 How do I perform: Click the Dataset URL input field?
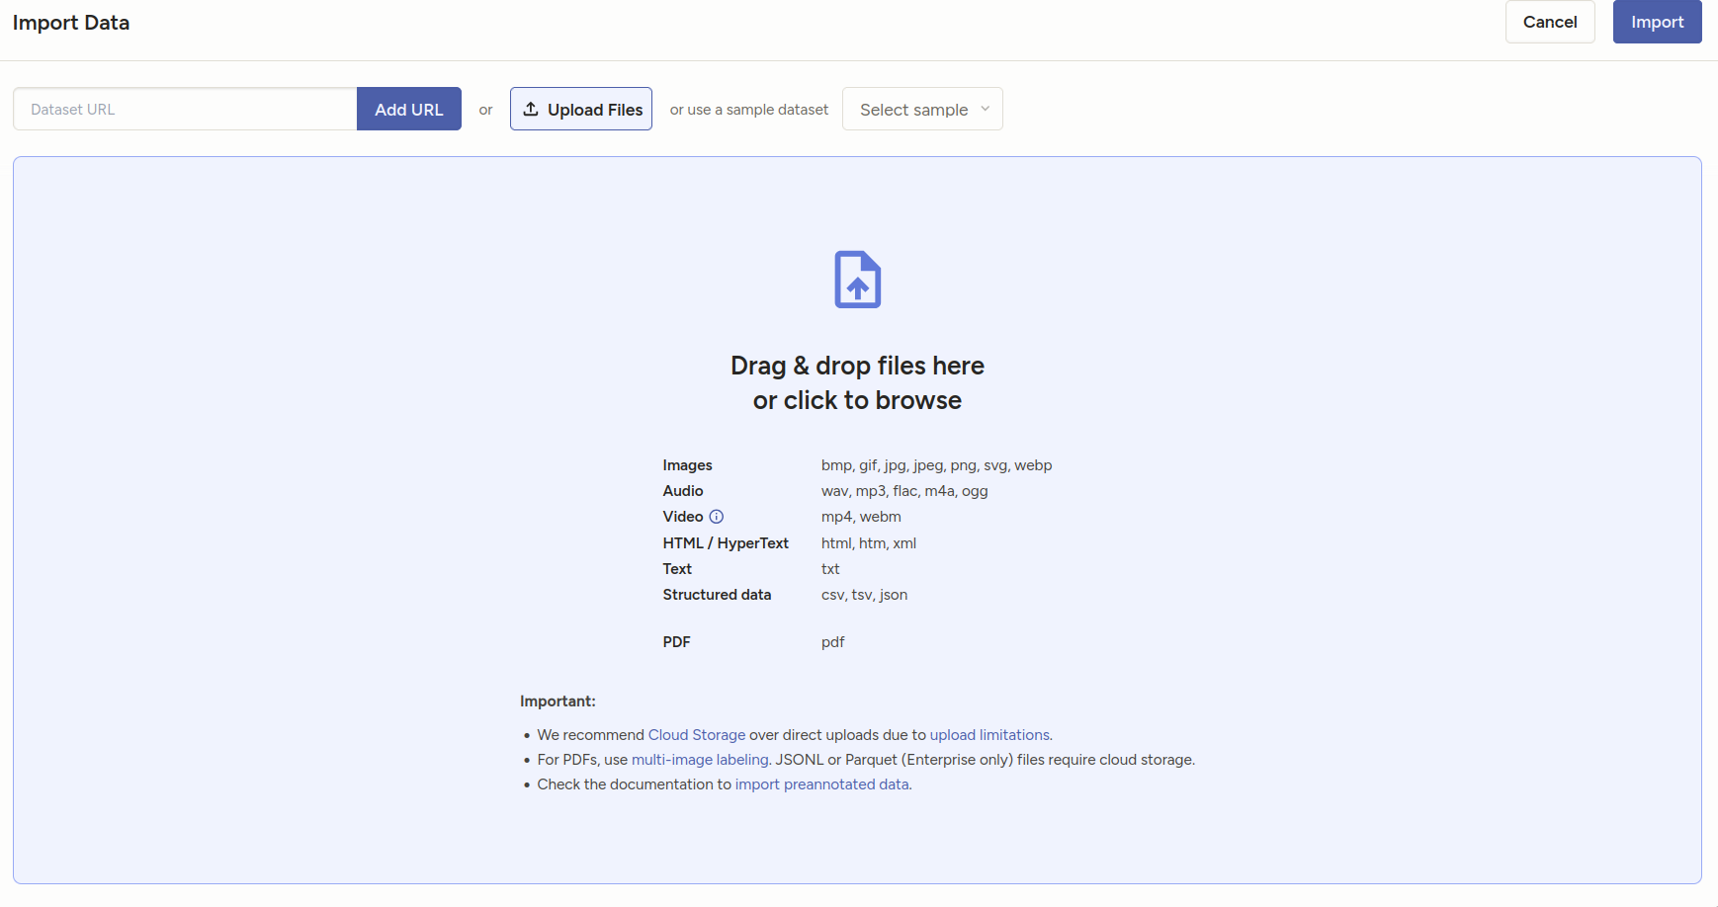click(x=185, y=110)
